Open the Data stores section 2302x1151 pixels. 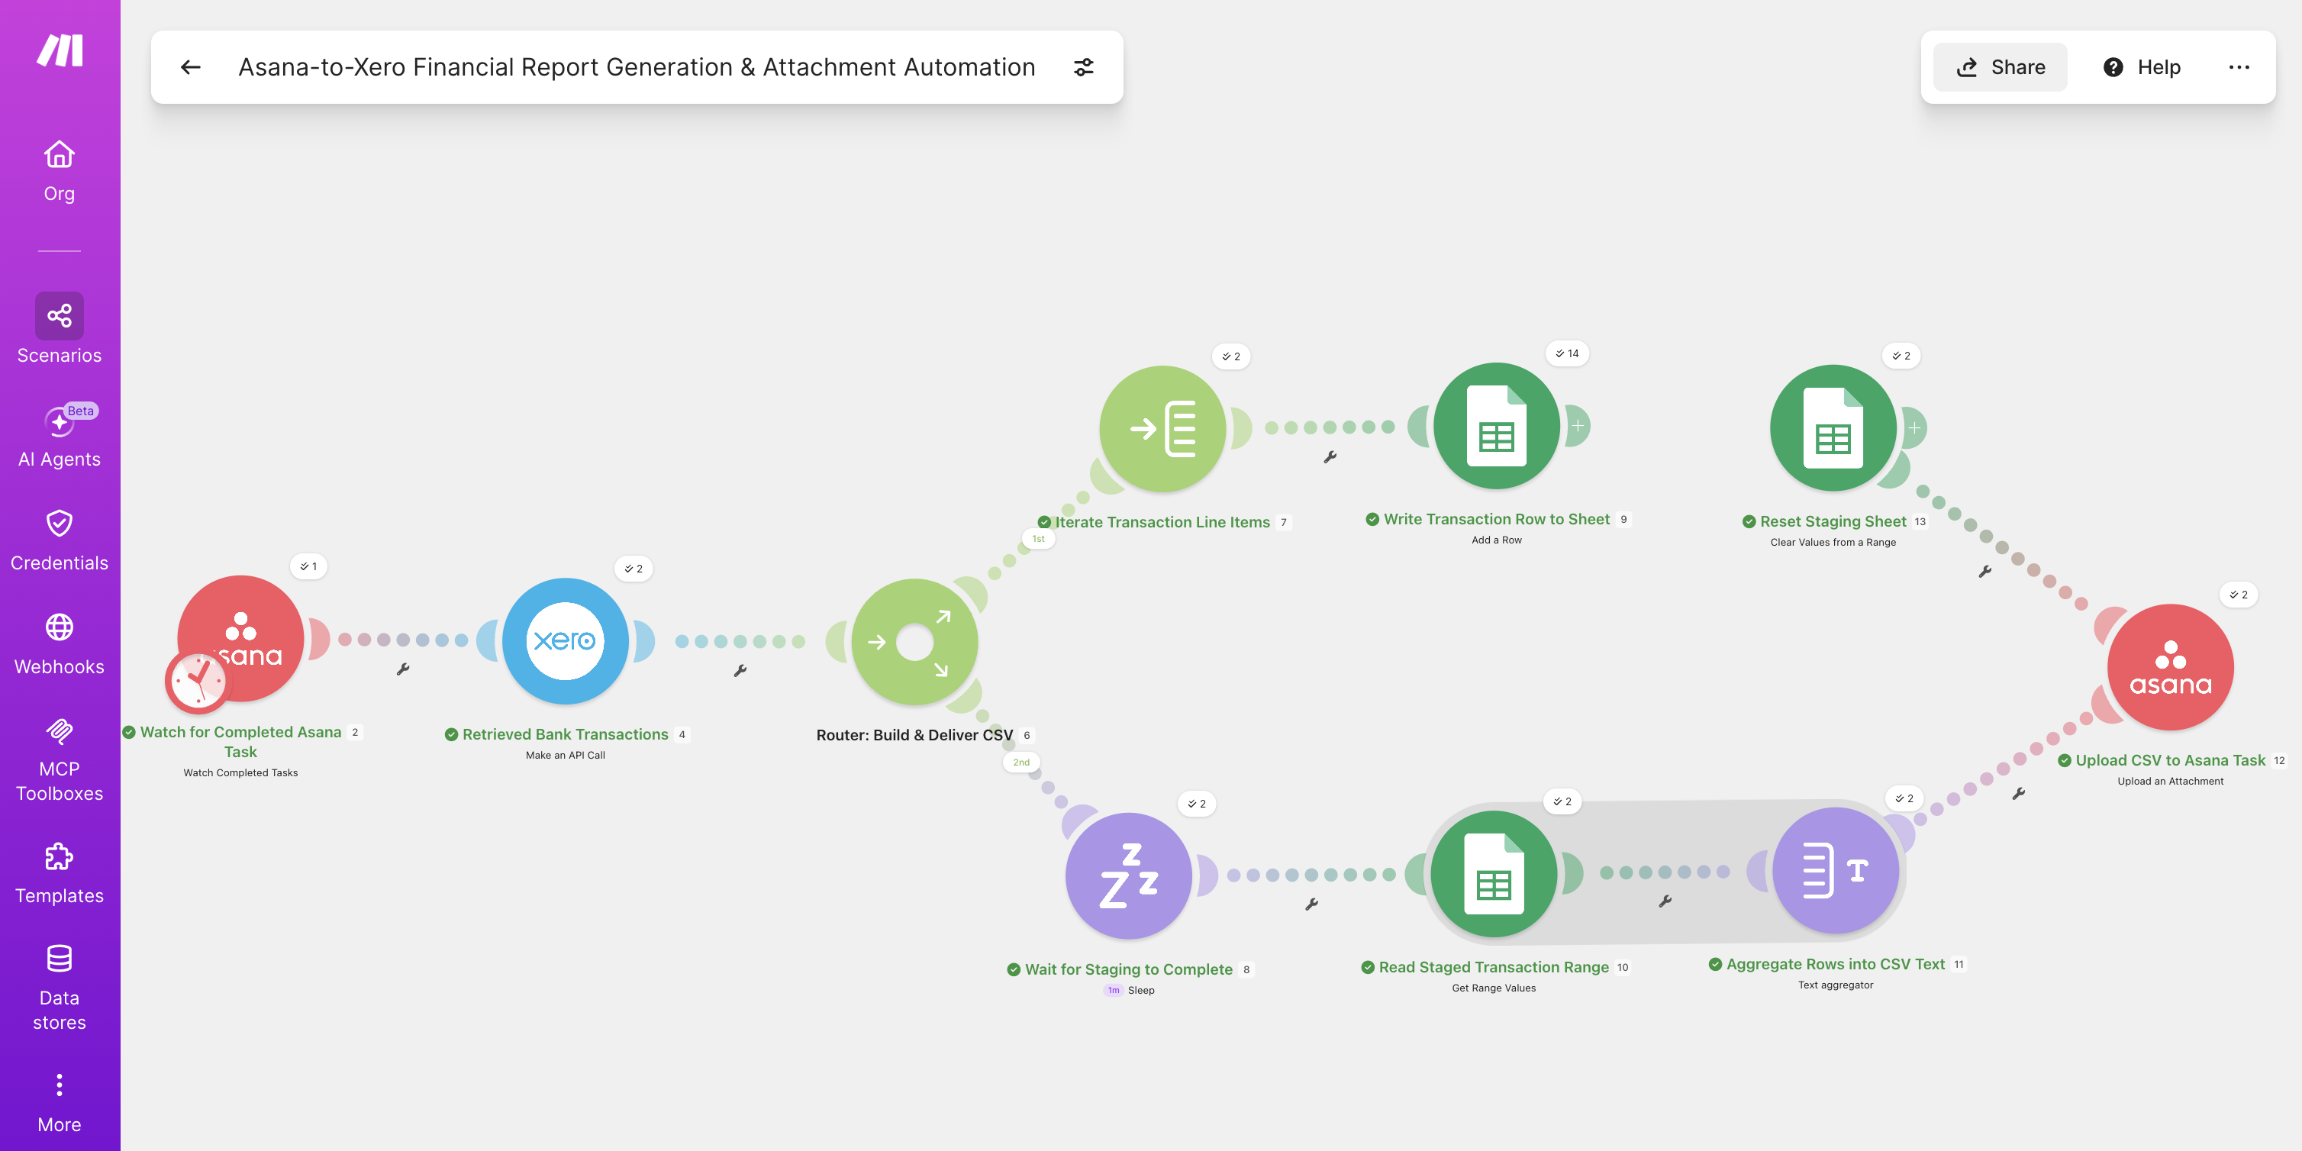59,988
